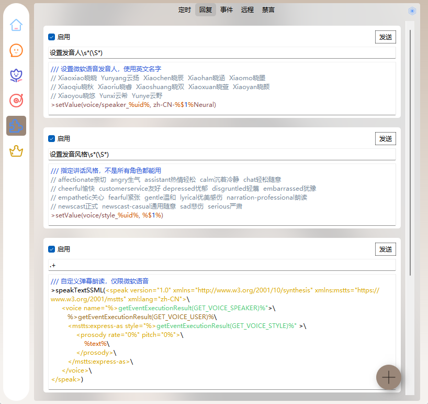The image size is (428, 404).
Task: Open the crown sidebar icon
Action: coord(16,151)
